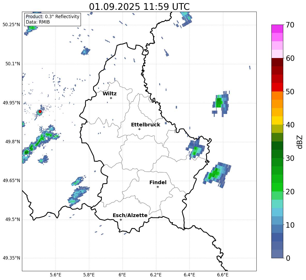306x280 pixels.
Task: Click the title 01.09.2025 11:59 UTC
Action: pyautogui.click(x=139, y=7)
